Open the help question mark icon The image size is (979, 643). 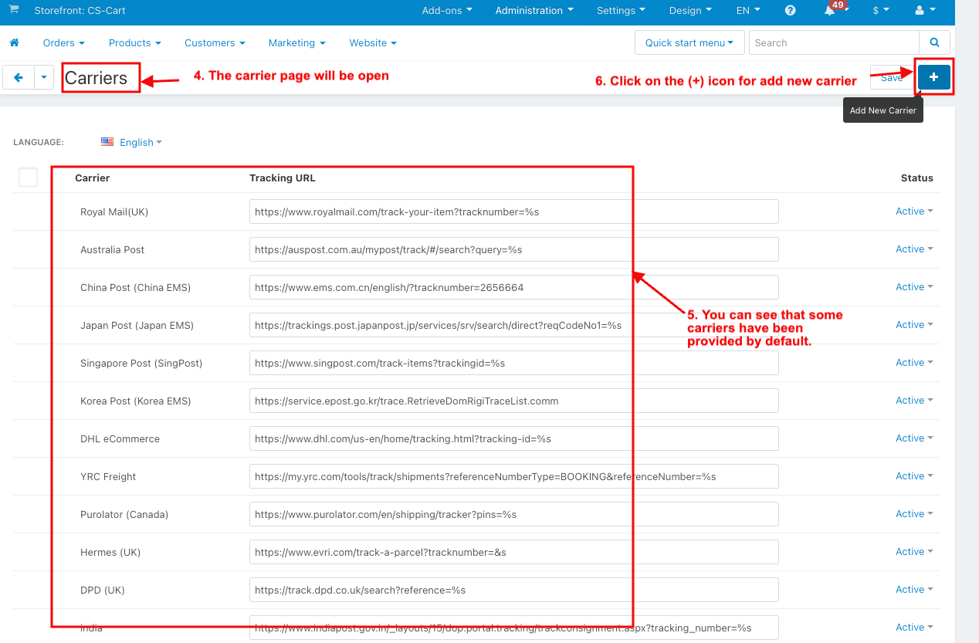(x=790, y=11)
